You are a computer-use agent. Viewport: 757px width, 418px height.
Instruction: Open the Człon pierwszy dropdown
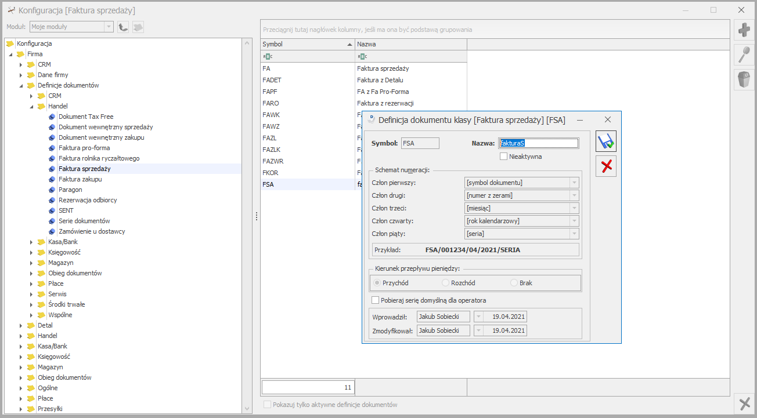point(574,183)
